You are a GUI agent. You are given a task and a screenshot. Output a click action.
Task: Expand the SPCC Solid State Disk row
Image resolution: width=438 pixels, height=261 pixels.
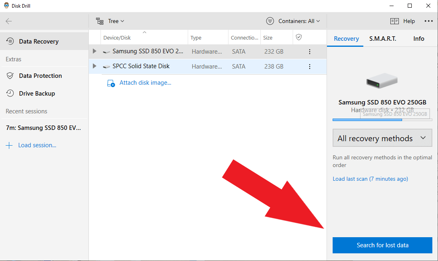(x=94, y=66)
